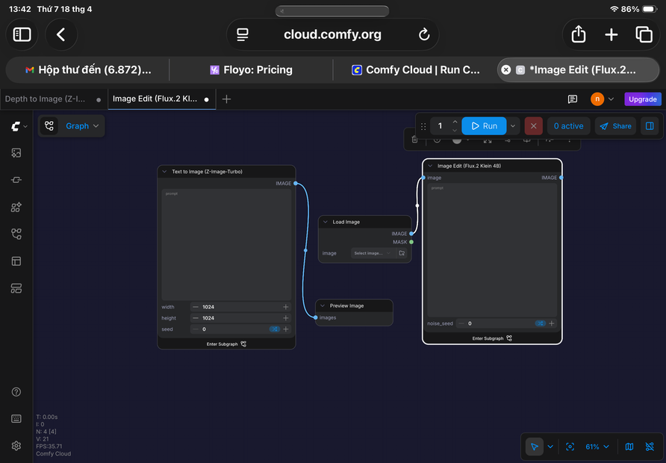Click Enter Subgraph on Text to Image node
The width and height of the screenshot is (666, 463).
pos(226,344)
